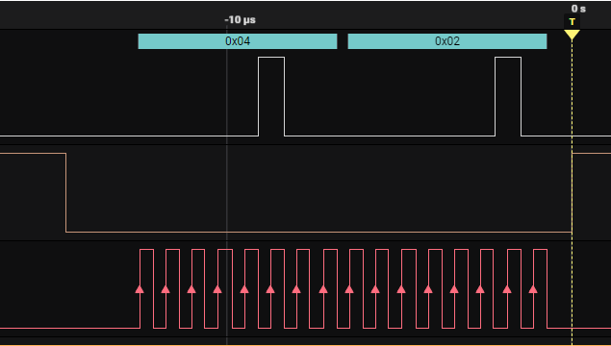Select the 0x02 decoded data bubble
This screenshot has height=346, width=611.
point(447,41)
